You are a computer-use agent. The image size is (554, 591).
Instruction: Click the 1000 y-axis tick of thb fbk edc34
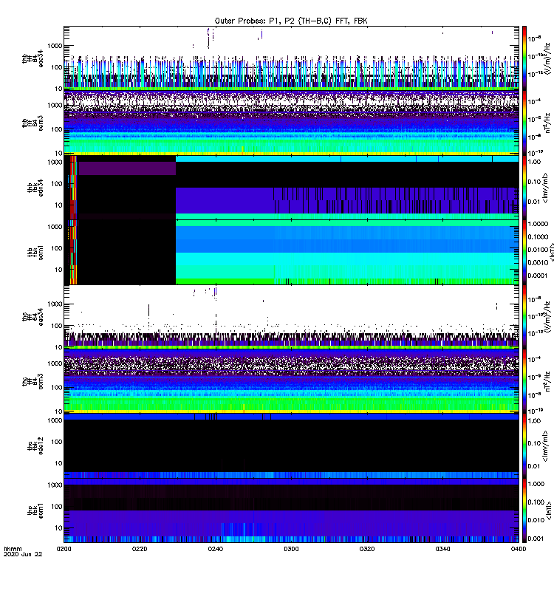pos(55,162)
